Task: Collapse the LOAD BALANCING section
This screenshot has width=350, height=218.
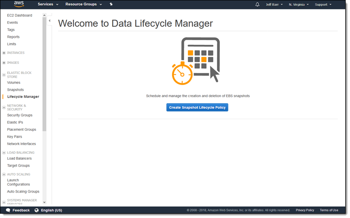Action: coord(4,153)
